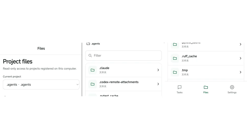Switch to the Settings tab label
The height and width of the screenshot is (139, 247).
point(232,92)
